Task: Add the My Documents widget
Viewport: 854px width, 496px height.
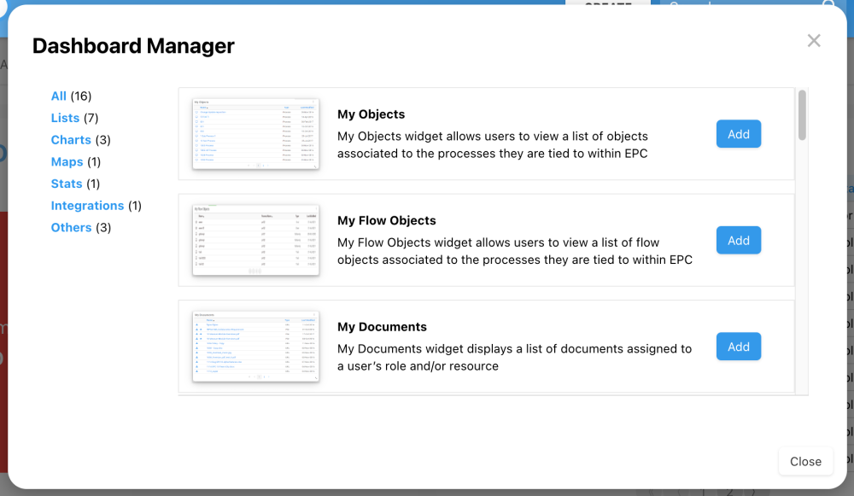Action: (x=739, y=347)
